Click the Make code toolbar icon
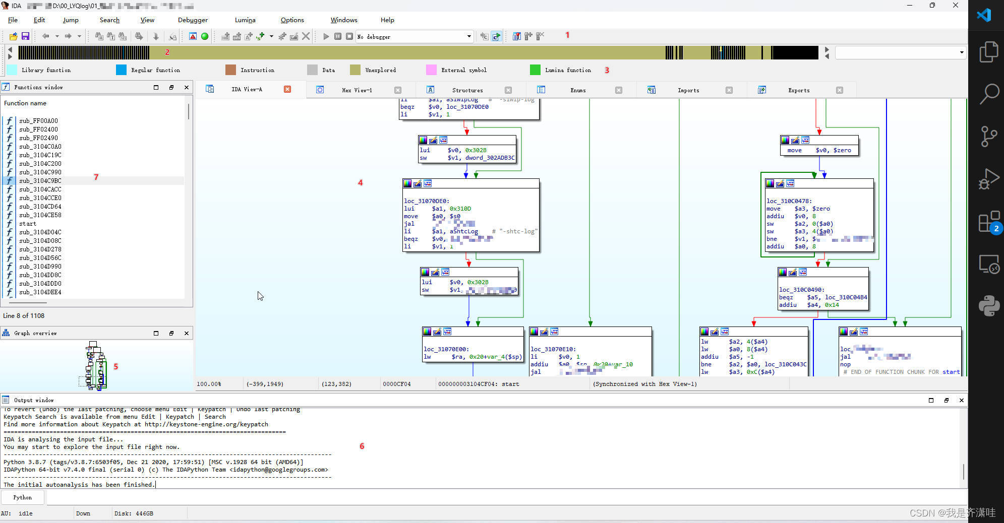Viewport: 1004px width, 523px height. [x=225, y=36]
